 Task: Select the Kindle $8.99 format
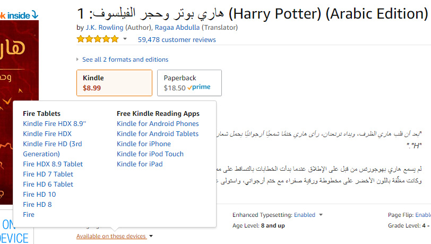[x=114, y=82]
